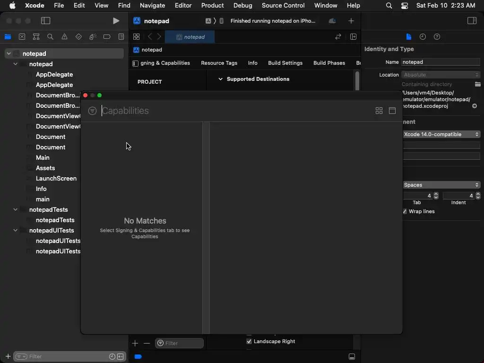
Task: Open the Editor menu
Action: 183,5
